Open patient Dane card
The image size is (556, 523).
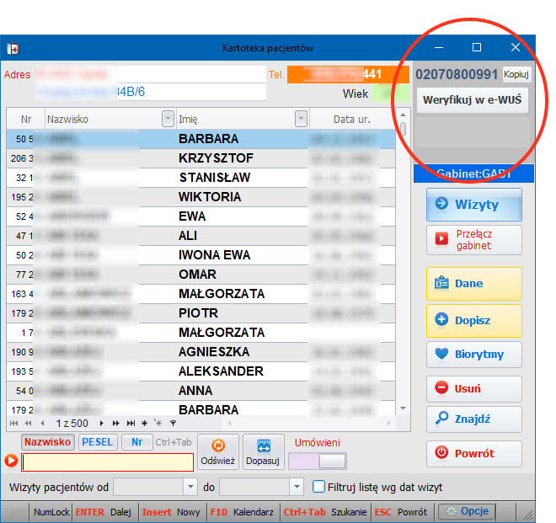pyautogui.click(x=473, y=284)
